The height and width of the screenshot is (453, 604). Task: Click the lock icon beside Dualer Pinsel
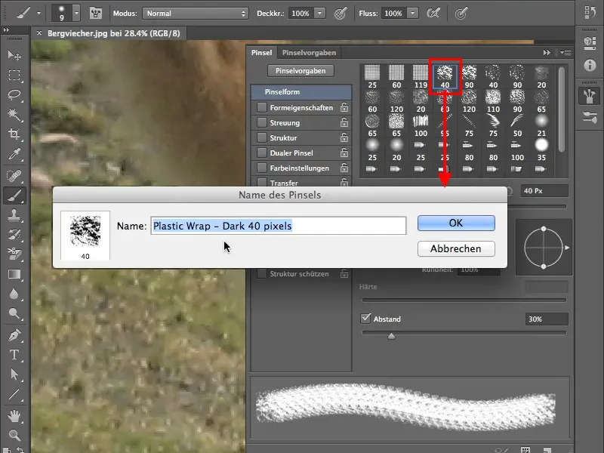coord(344,153)
